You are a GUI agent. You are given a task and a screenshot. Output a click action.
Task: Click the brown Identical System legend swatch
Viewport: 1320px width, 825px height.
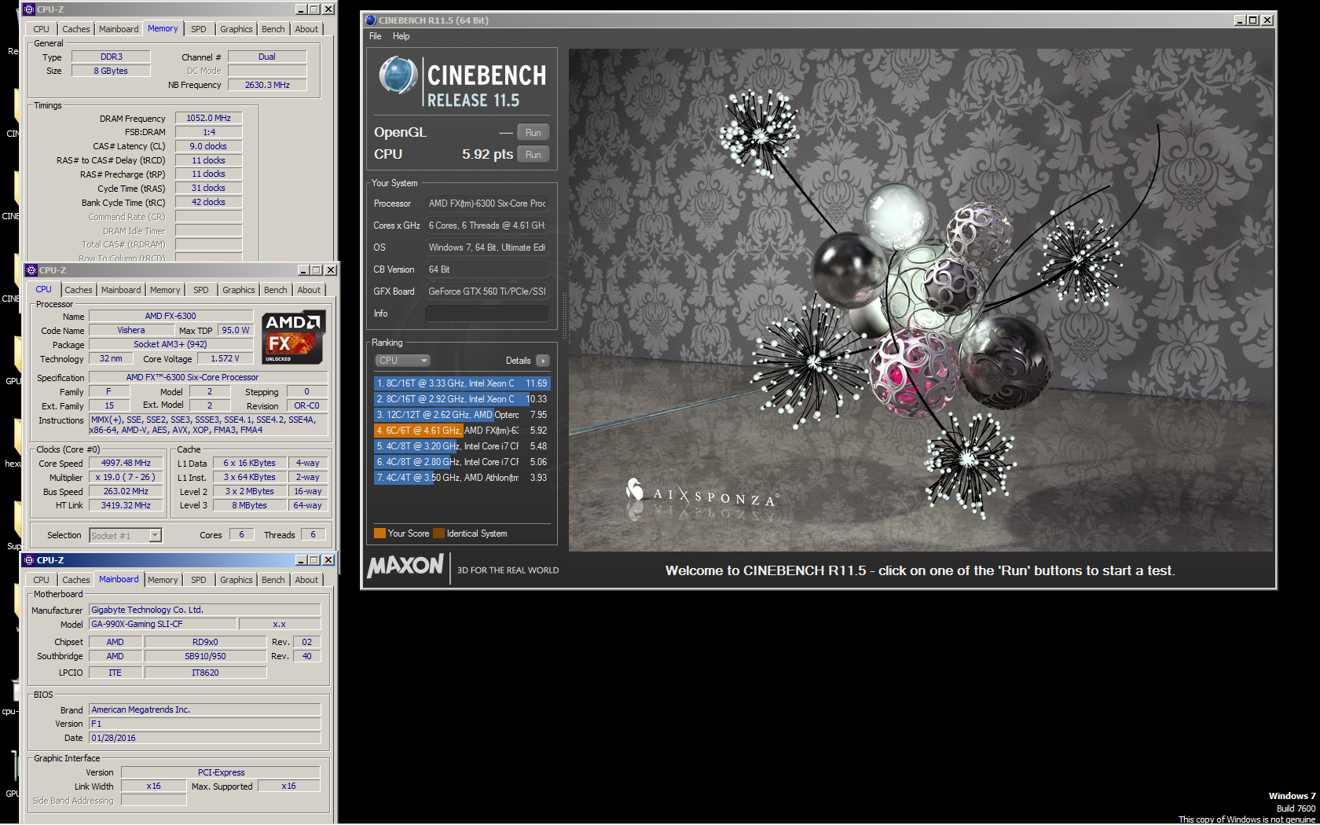click(439, 533)
